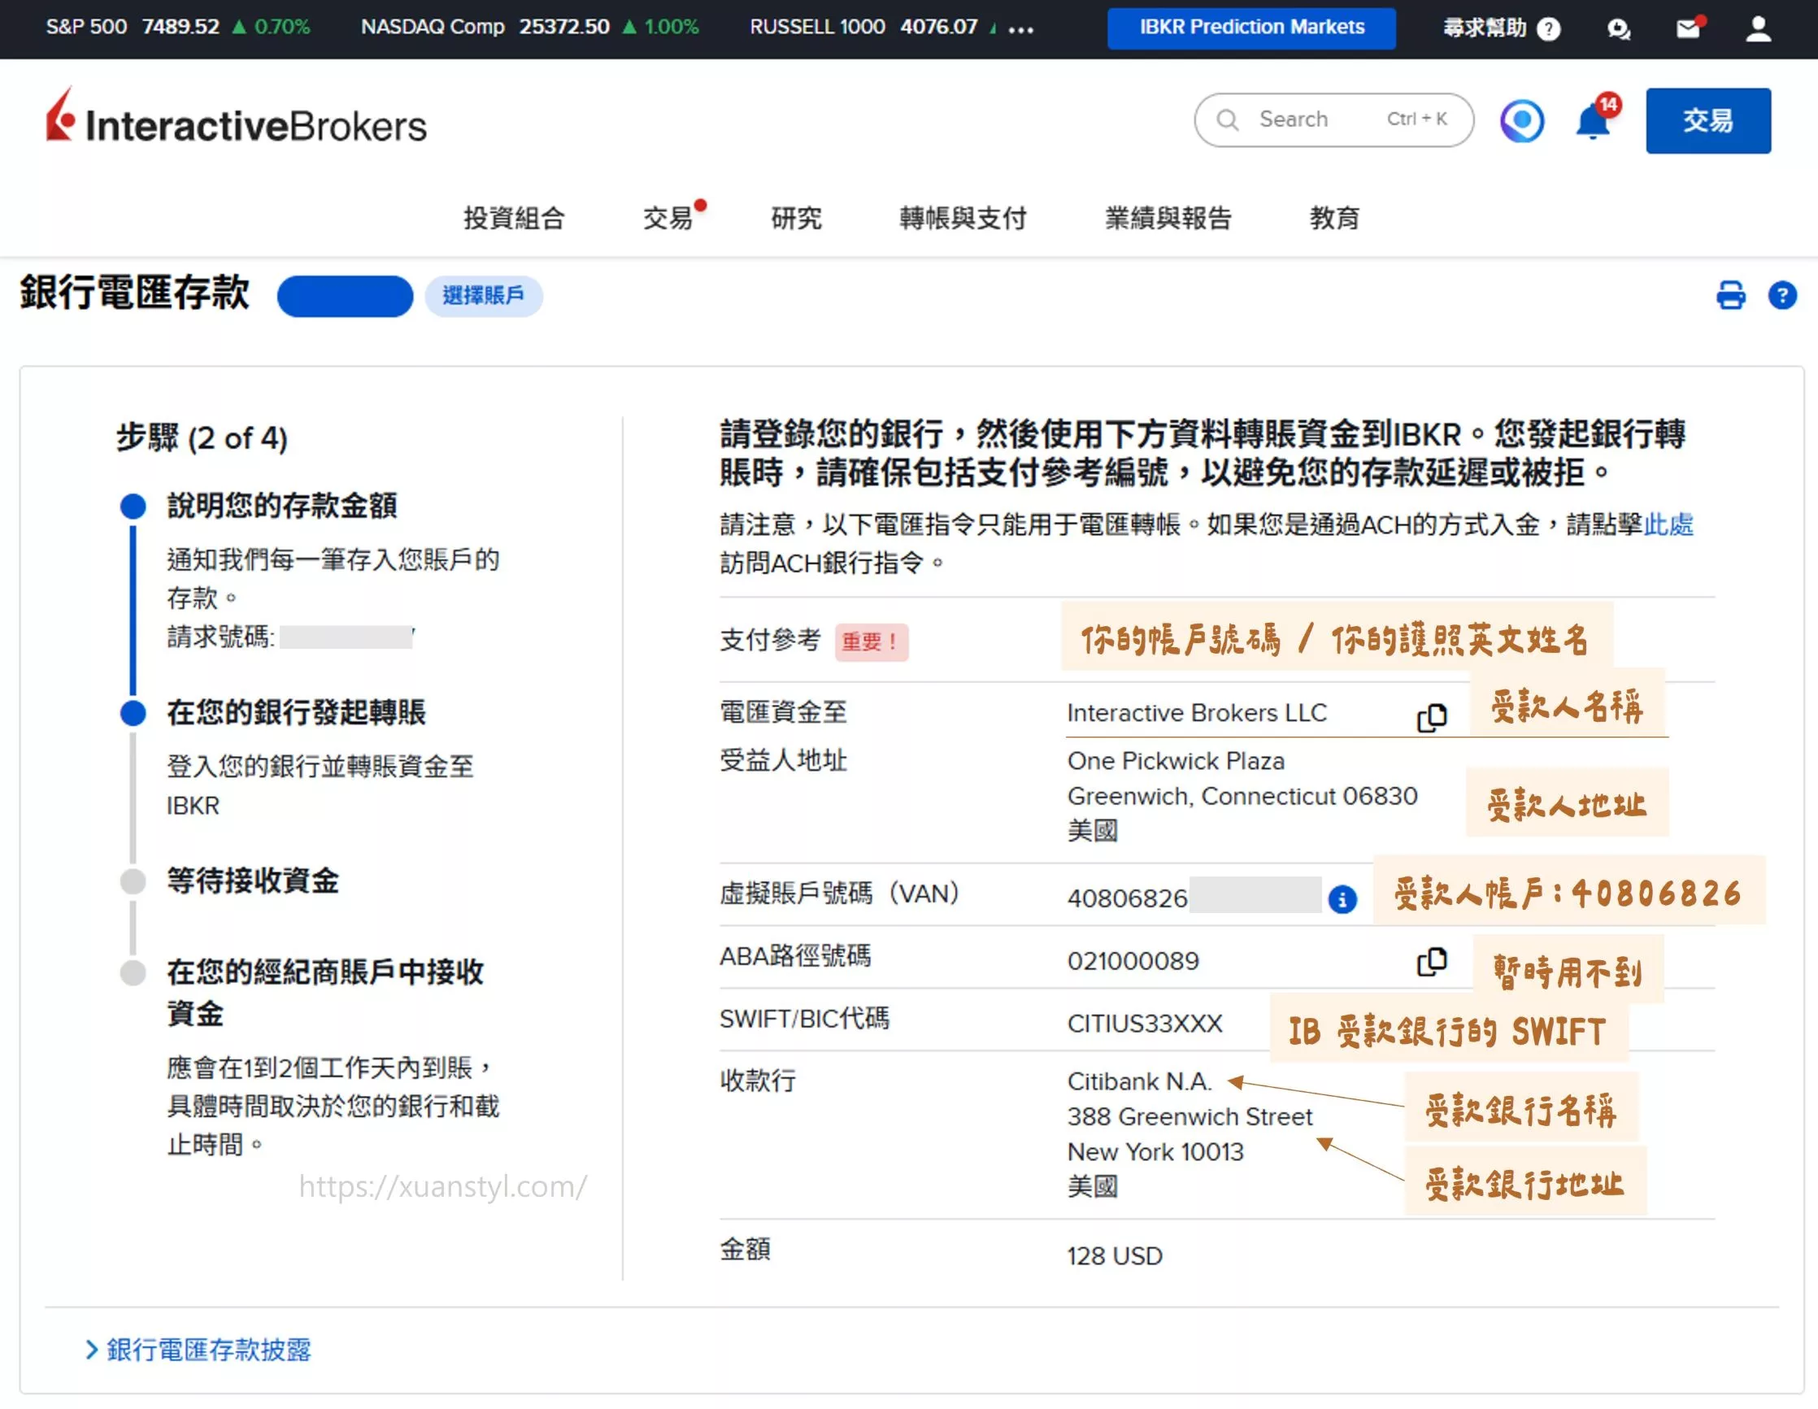Screen dimensions: 1818x1409
Task: Open the notifications bell with 14 badge
Action: point(1596,119)
